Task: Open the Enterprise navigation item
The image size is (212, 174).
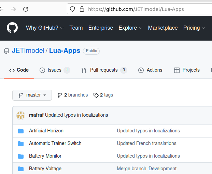Action: (101, 28)
